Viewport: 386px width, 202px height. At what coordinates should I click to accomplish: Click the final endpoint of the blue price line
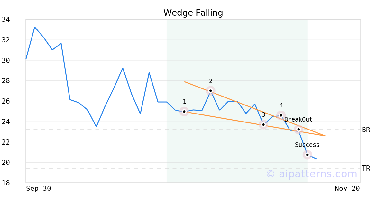pyautogui.click(x=316, y=159)
